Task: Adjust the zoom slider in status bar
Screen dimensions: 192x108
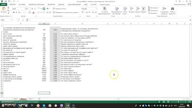Action: pyautogui.click(x=178, y=102)
